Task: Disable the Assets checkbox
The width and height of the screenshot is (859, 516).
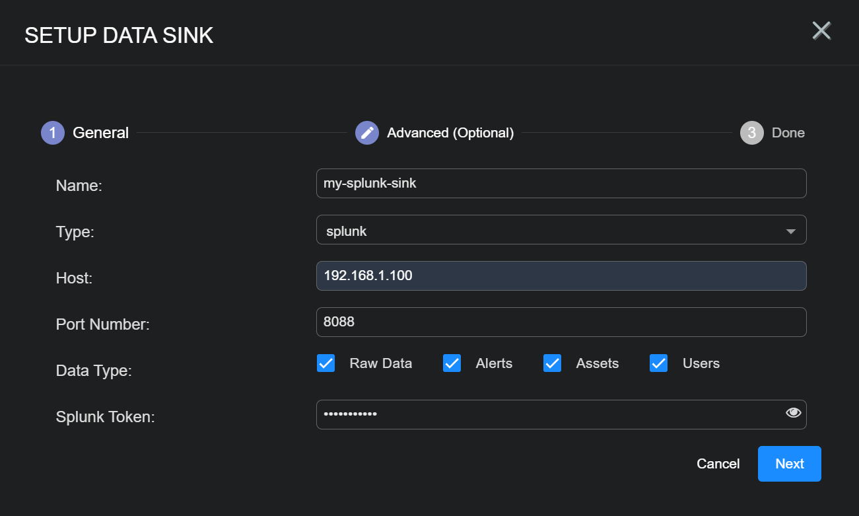Action: [x=552, y=363]
